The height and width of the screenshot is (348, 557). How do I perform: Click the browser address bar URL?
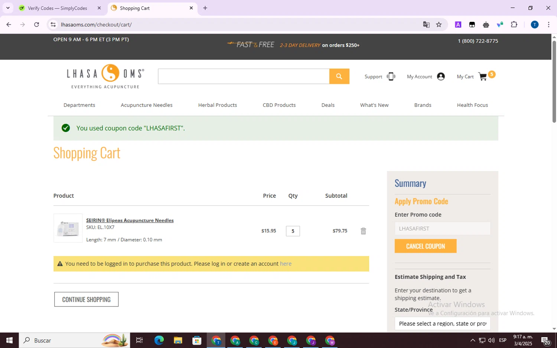[96, 24]
